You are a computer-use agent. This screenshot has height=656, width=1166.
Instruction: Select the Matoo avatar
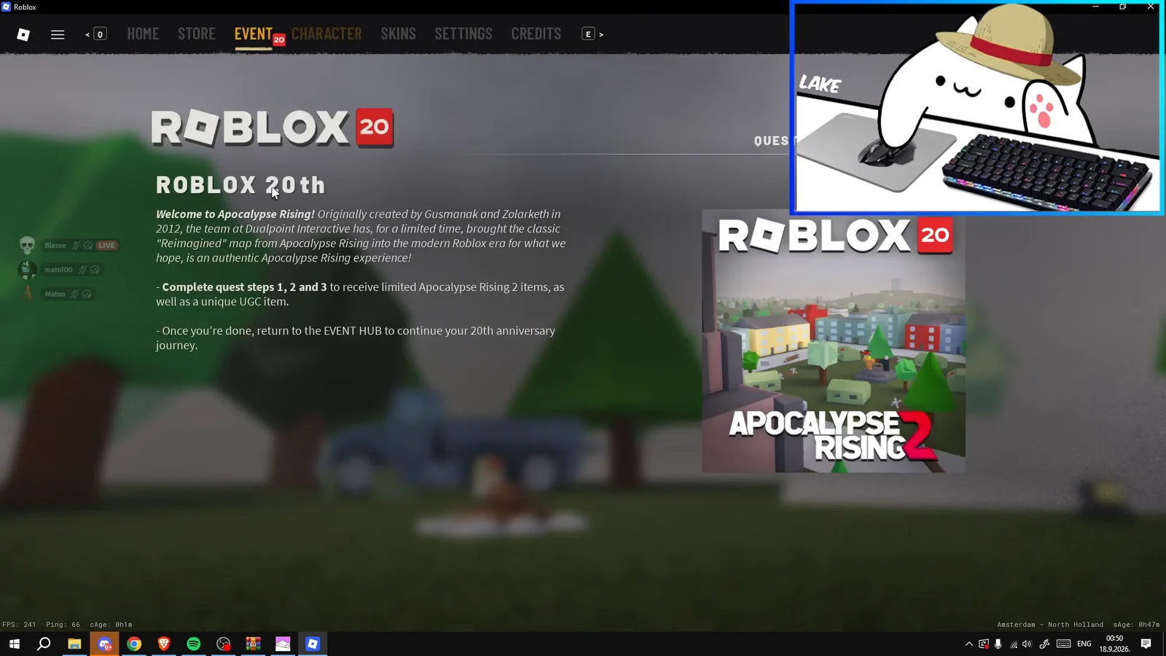point(28,294)
